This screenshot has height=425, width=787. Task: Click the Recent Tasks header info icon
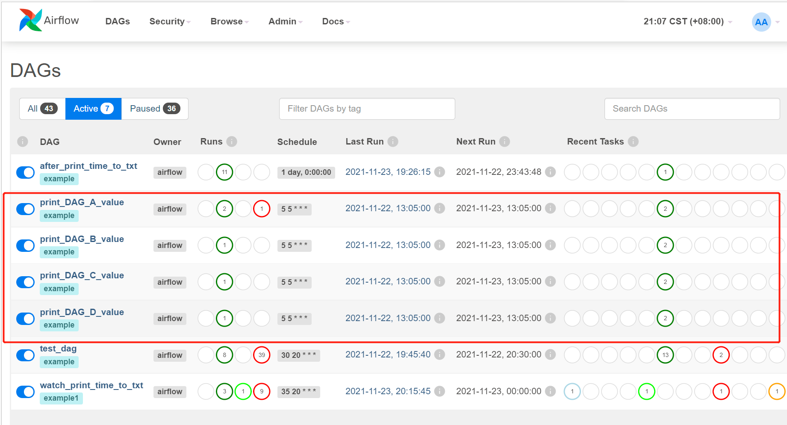(x=633, y=142)
